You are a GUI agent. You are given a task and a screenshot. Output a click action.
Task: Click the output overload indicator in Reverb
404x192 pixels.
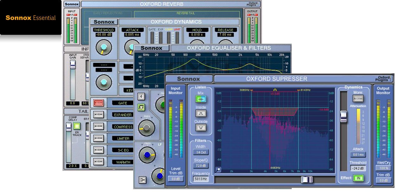[x=252, y=15]
